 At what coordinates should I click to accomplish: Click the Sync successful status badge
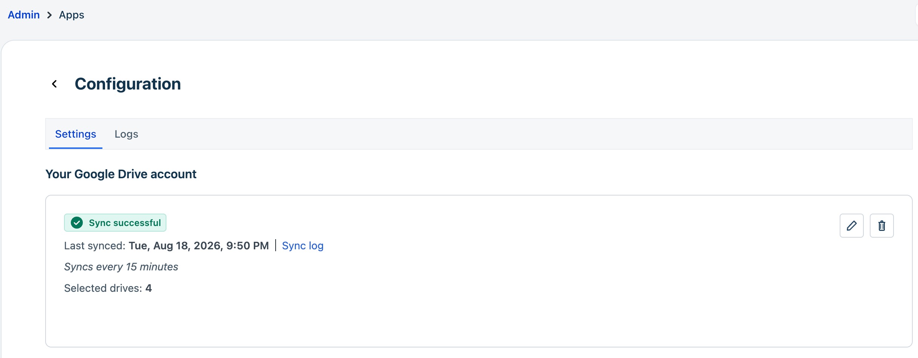[x=115, y=223]
